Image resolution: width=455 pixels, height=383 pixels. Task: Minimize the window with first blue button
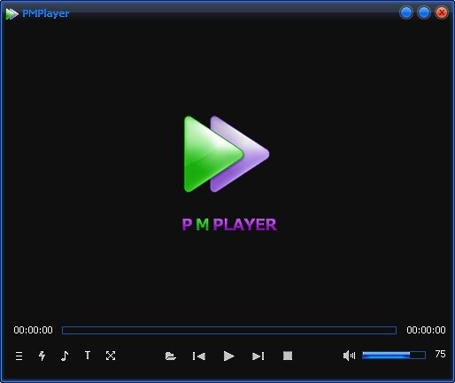point(406,12)
